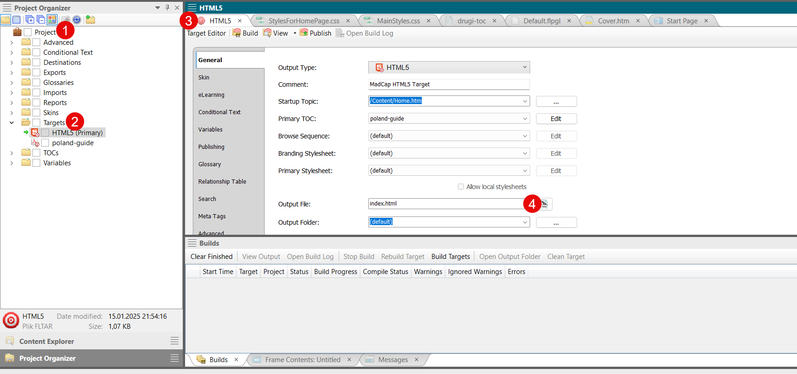This screenshot has height=374, width=797.
Task: Open the Output Type dropdown
Action: [449, 67]
